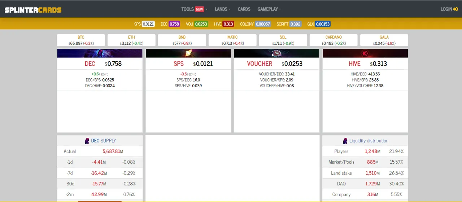
Task: Click the red SPS card title
Action: [179, 64]
